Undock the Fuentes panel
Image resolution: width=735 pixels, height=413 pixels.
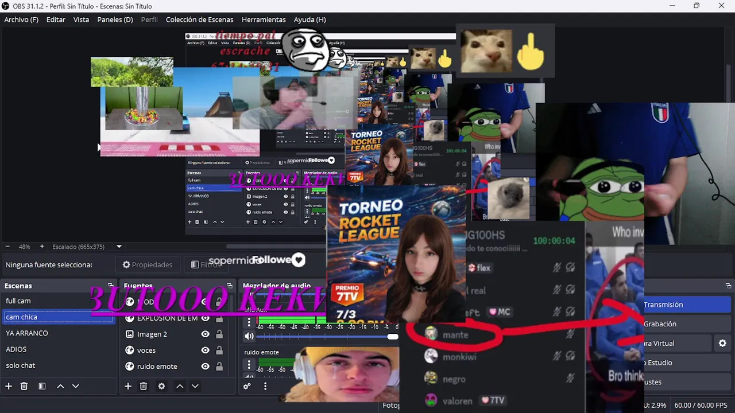pos(230,285)
